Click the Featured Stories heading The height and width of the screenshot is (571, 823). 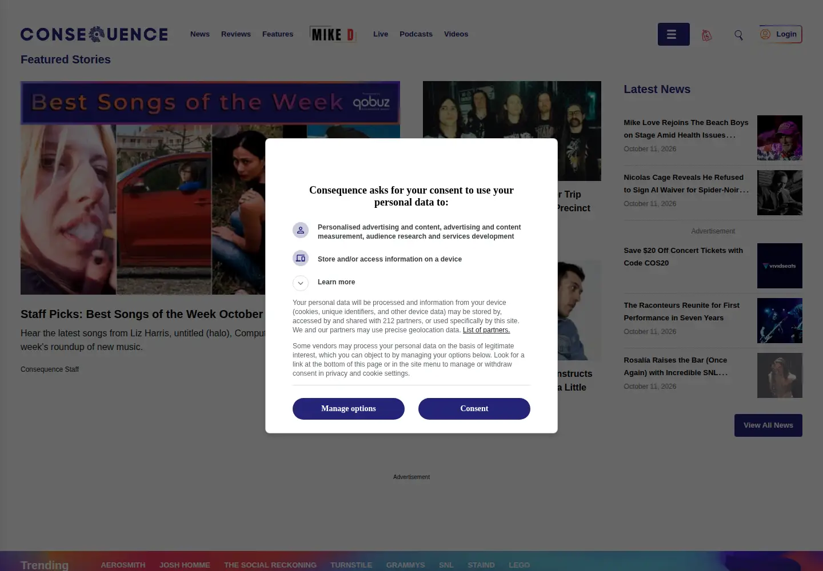point(66,59)
